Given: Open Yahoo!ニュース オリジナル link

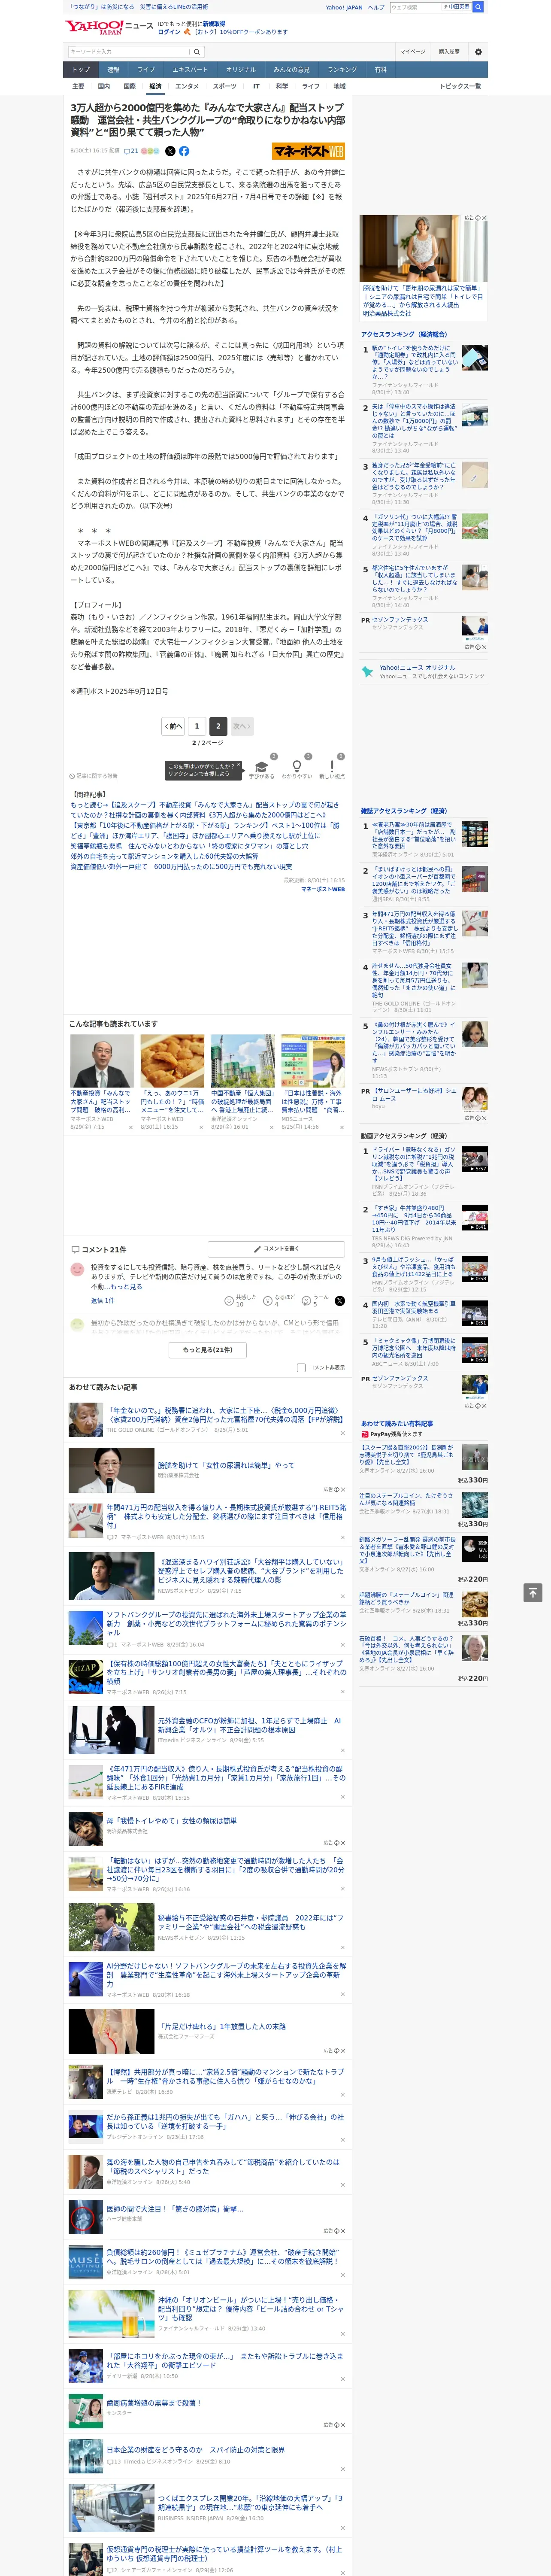Looking at the screenshot, I should coord(417,667).
